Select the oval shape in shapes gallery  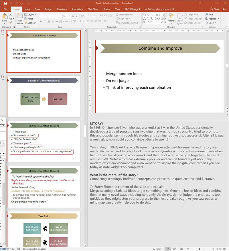pos(159,15)
